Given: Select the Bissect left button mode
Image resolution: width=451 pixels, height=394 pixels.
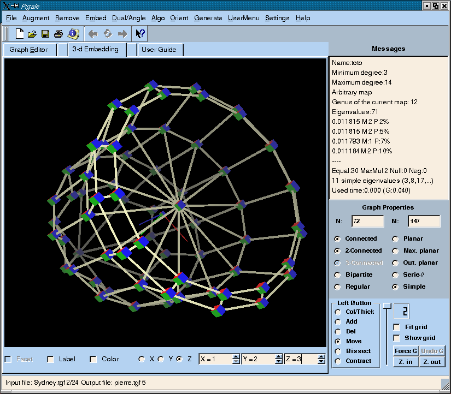Looking at the screenshot, I should coord(338,351).
